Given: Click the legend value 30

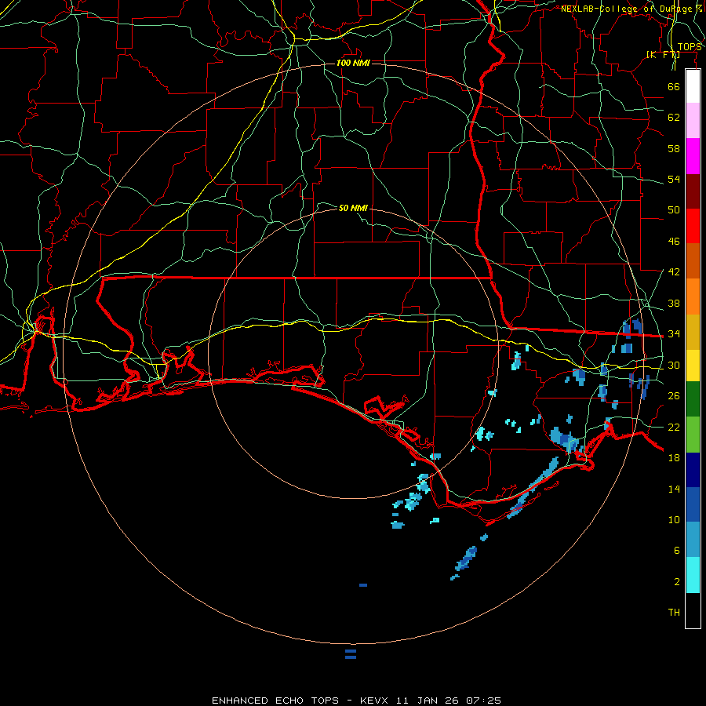Looking at the screenshot, I should 674,365.
